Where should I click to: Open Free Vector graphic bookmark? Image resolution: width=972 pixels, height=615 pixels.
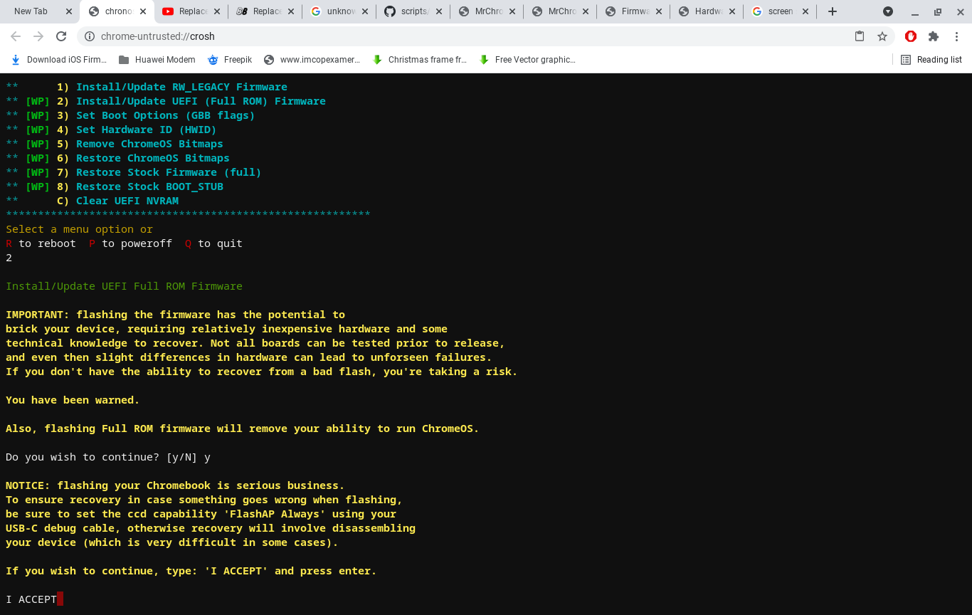pyautogui.click(x=527, y=60)
